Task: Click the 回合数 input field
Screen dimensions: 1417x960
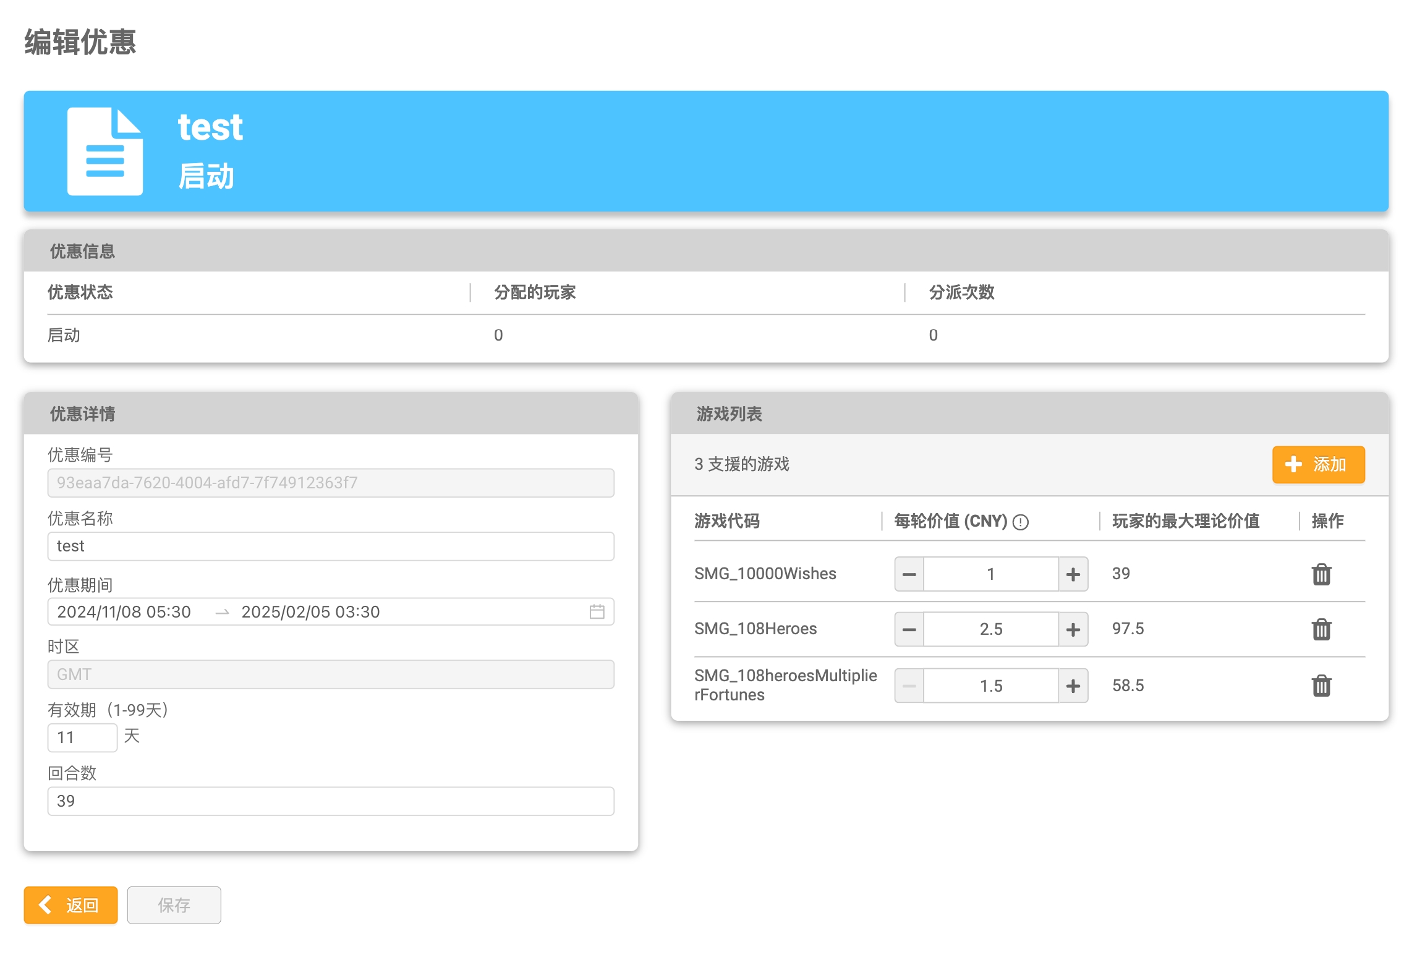Action: coord(330,801)
